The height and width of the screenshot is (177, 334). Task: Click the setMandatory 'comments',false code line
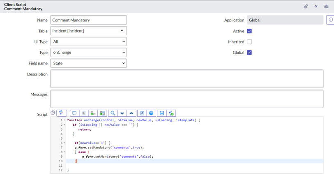point(117,156)
